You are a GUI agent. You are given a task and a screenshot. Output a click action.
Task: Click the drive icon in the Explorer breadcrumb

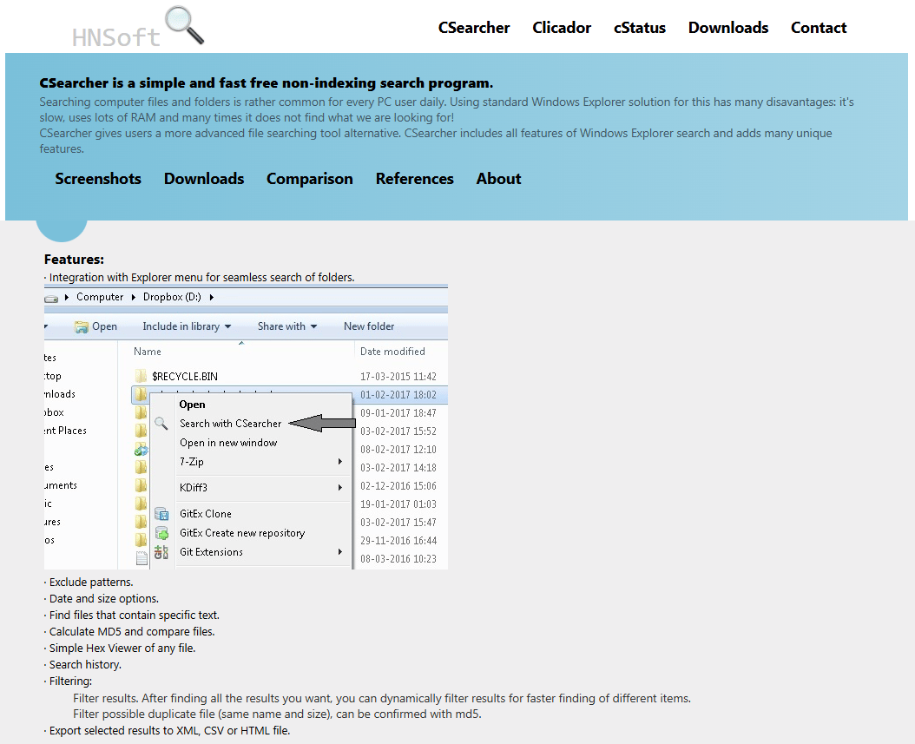(51, 298)
